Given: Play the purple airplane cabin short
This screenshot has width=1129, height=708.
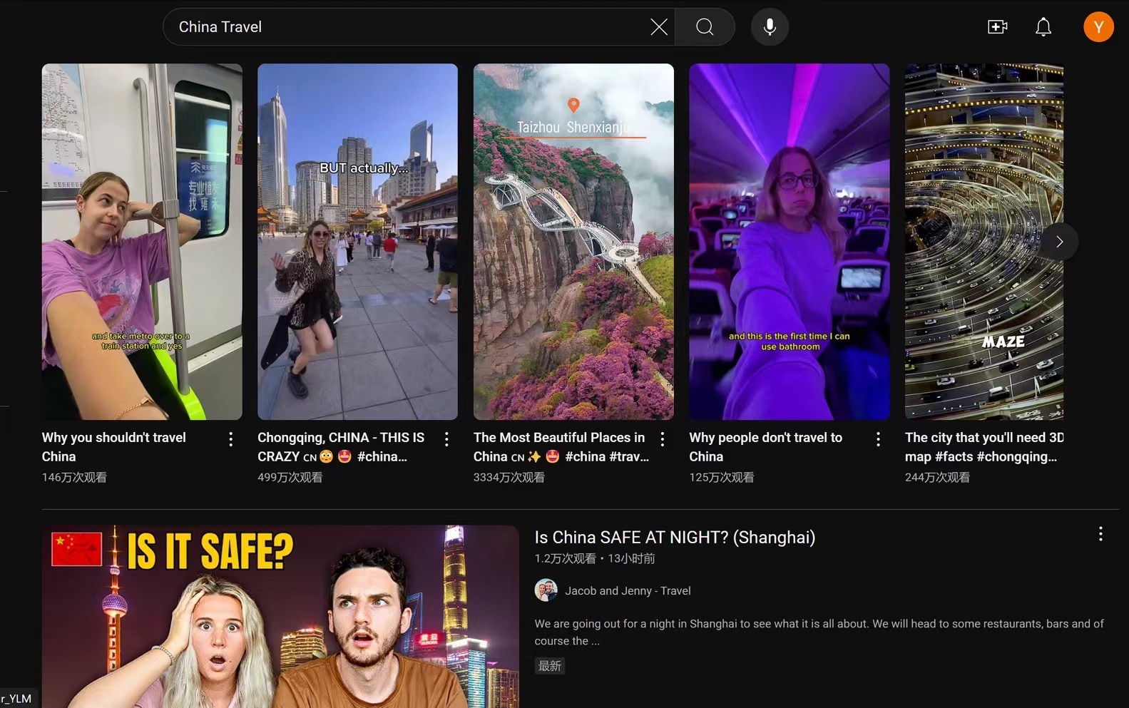Looking at the screenshot, I should [x=790, y=242].
